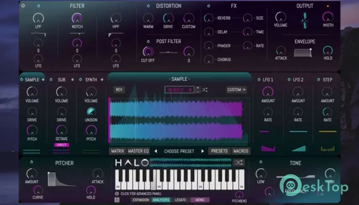Click the Distortion Drive knob
Viewport: 359px width, 205px height.
pyautogui.click(x=168, y=18)
